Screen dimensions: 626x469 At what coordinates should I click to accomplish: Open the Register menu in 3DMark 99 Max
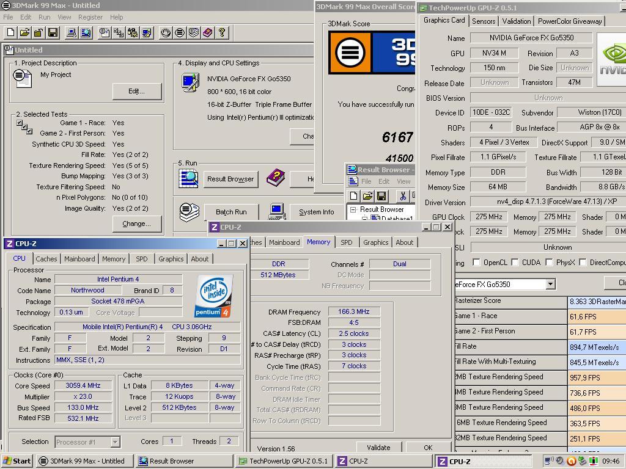coord(90,17)
